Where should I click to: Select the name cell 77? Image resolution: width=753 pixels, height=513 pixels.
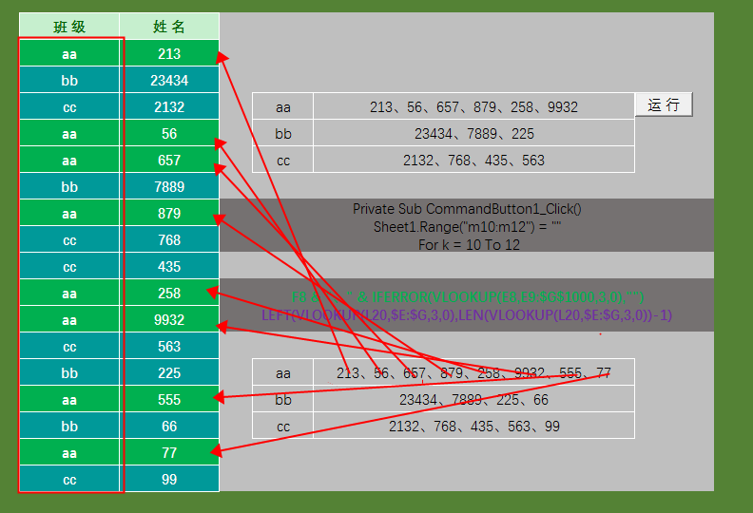coord(169,453)
